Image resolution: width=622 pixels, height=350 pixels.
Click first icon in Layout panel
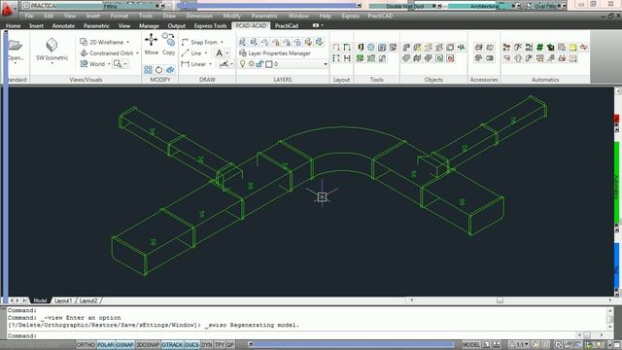coord(336,48)
